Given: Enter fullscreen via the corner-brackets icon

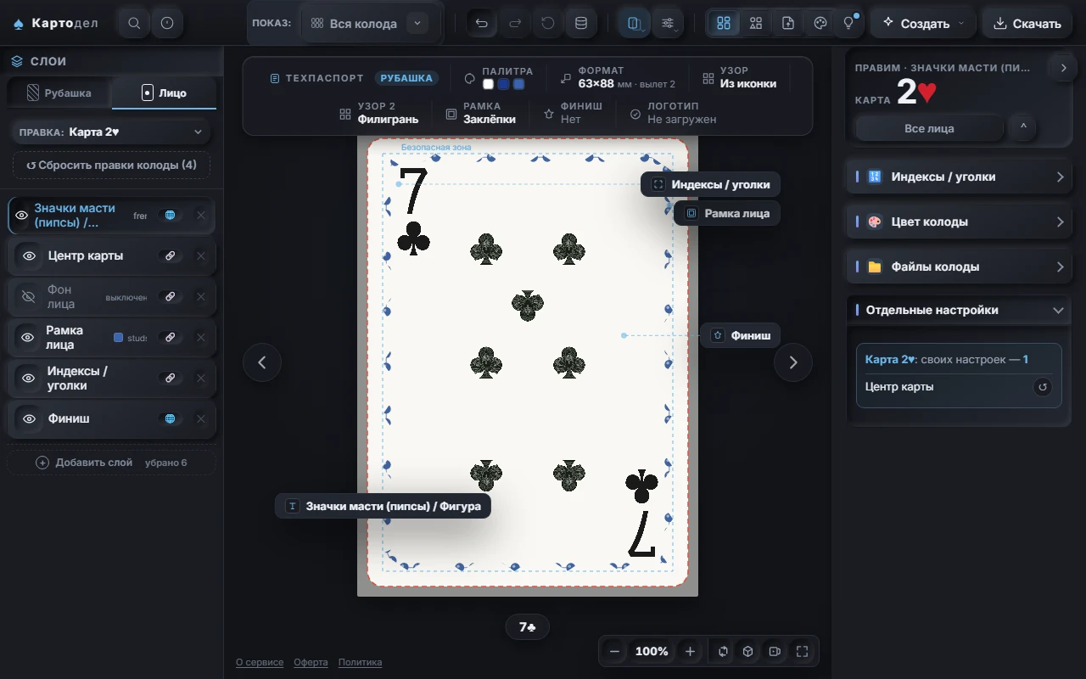Looking at the screenshot, I should [x=802, y=651].
